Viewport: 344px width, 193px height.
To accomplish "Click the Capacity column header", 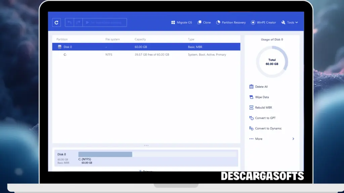I will tap(140, 39).
